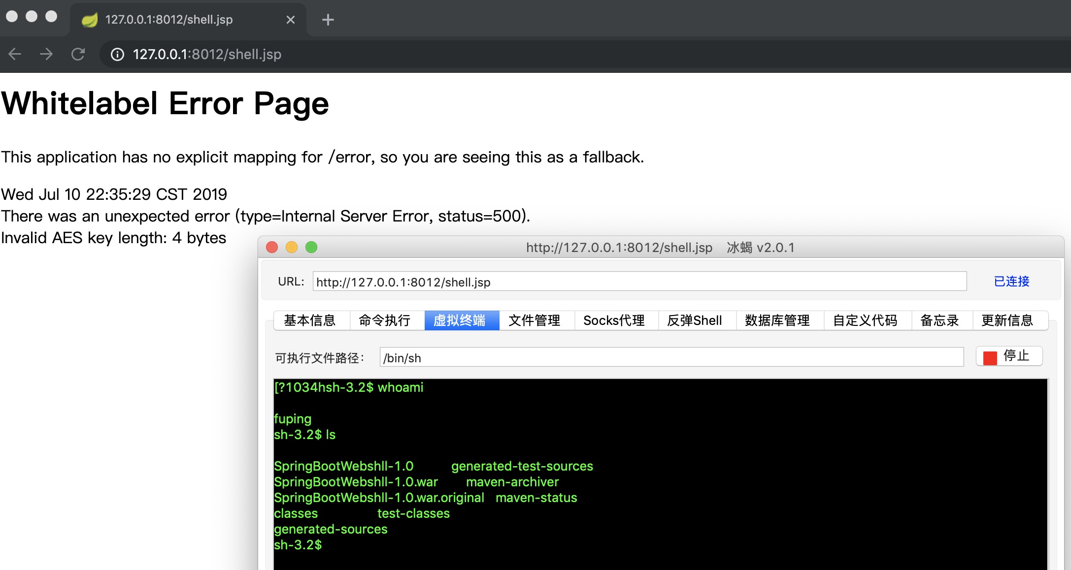The image size is (1071, 570).
Task: Open the 反弹Shell tab
Action: coord(695,320)
